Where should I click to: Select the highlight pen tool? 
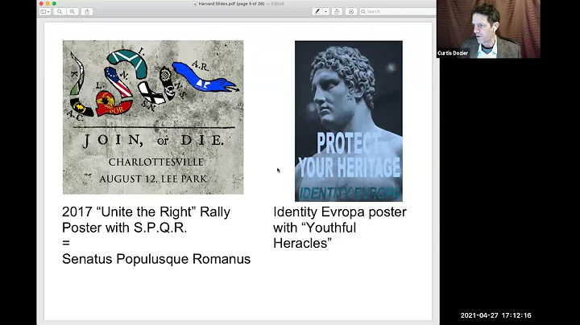point(317,12)
